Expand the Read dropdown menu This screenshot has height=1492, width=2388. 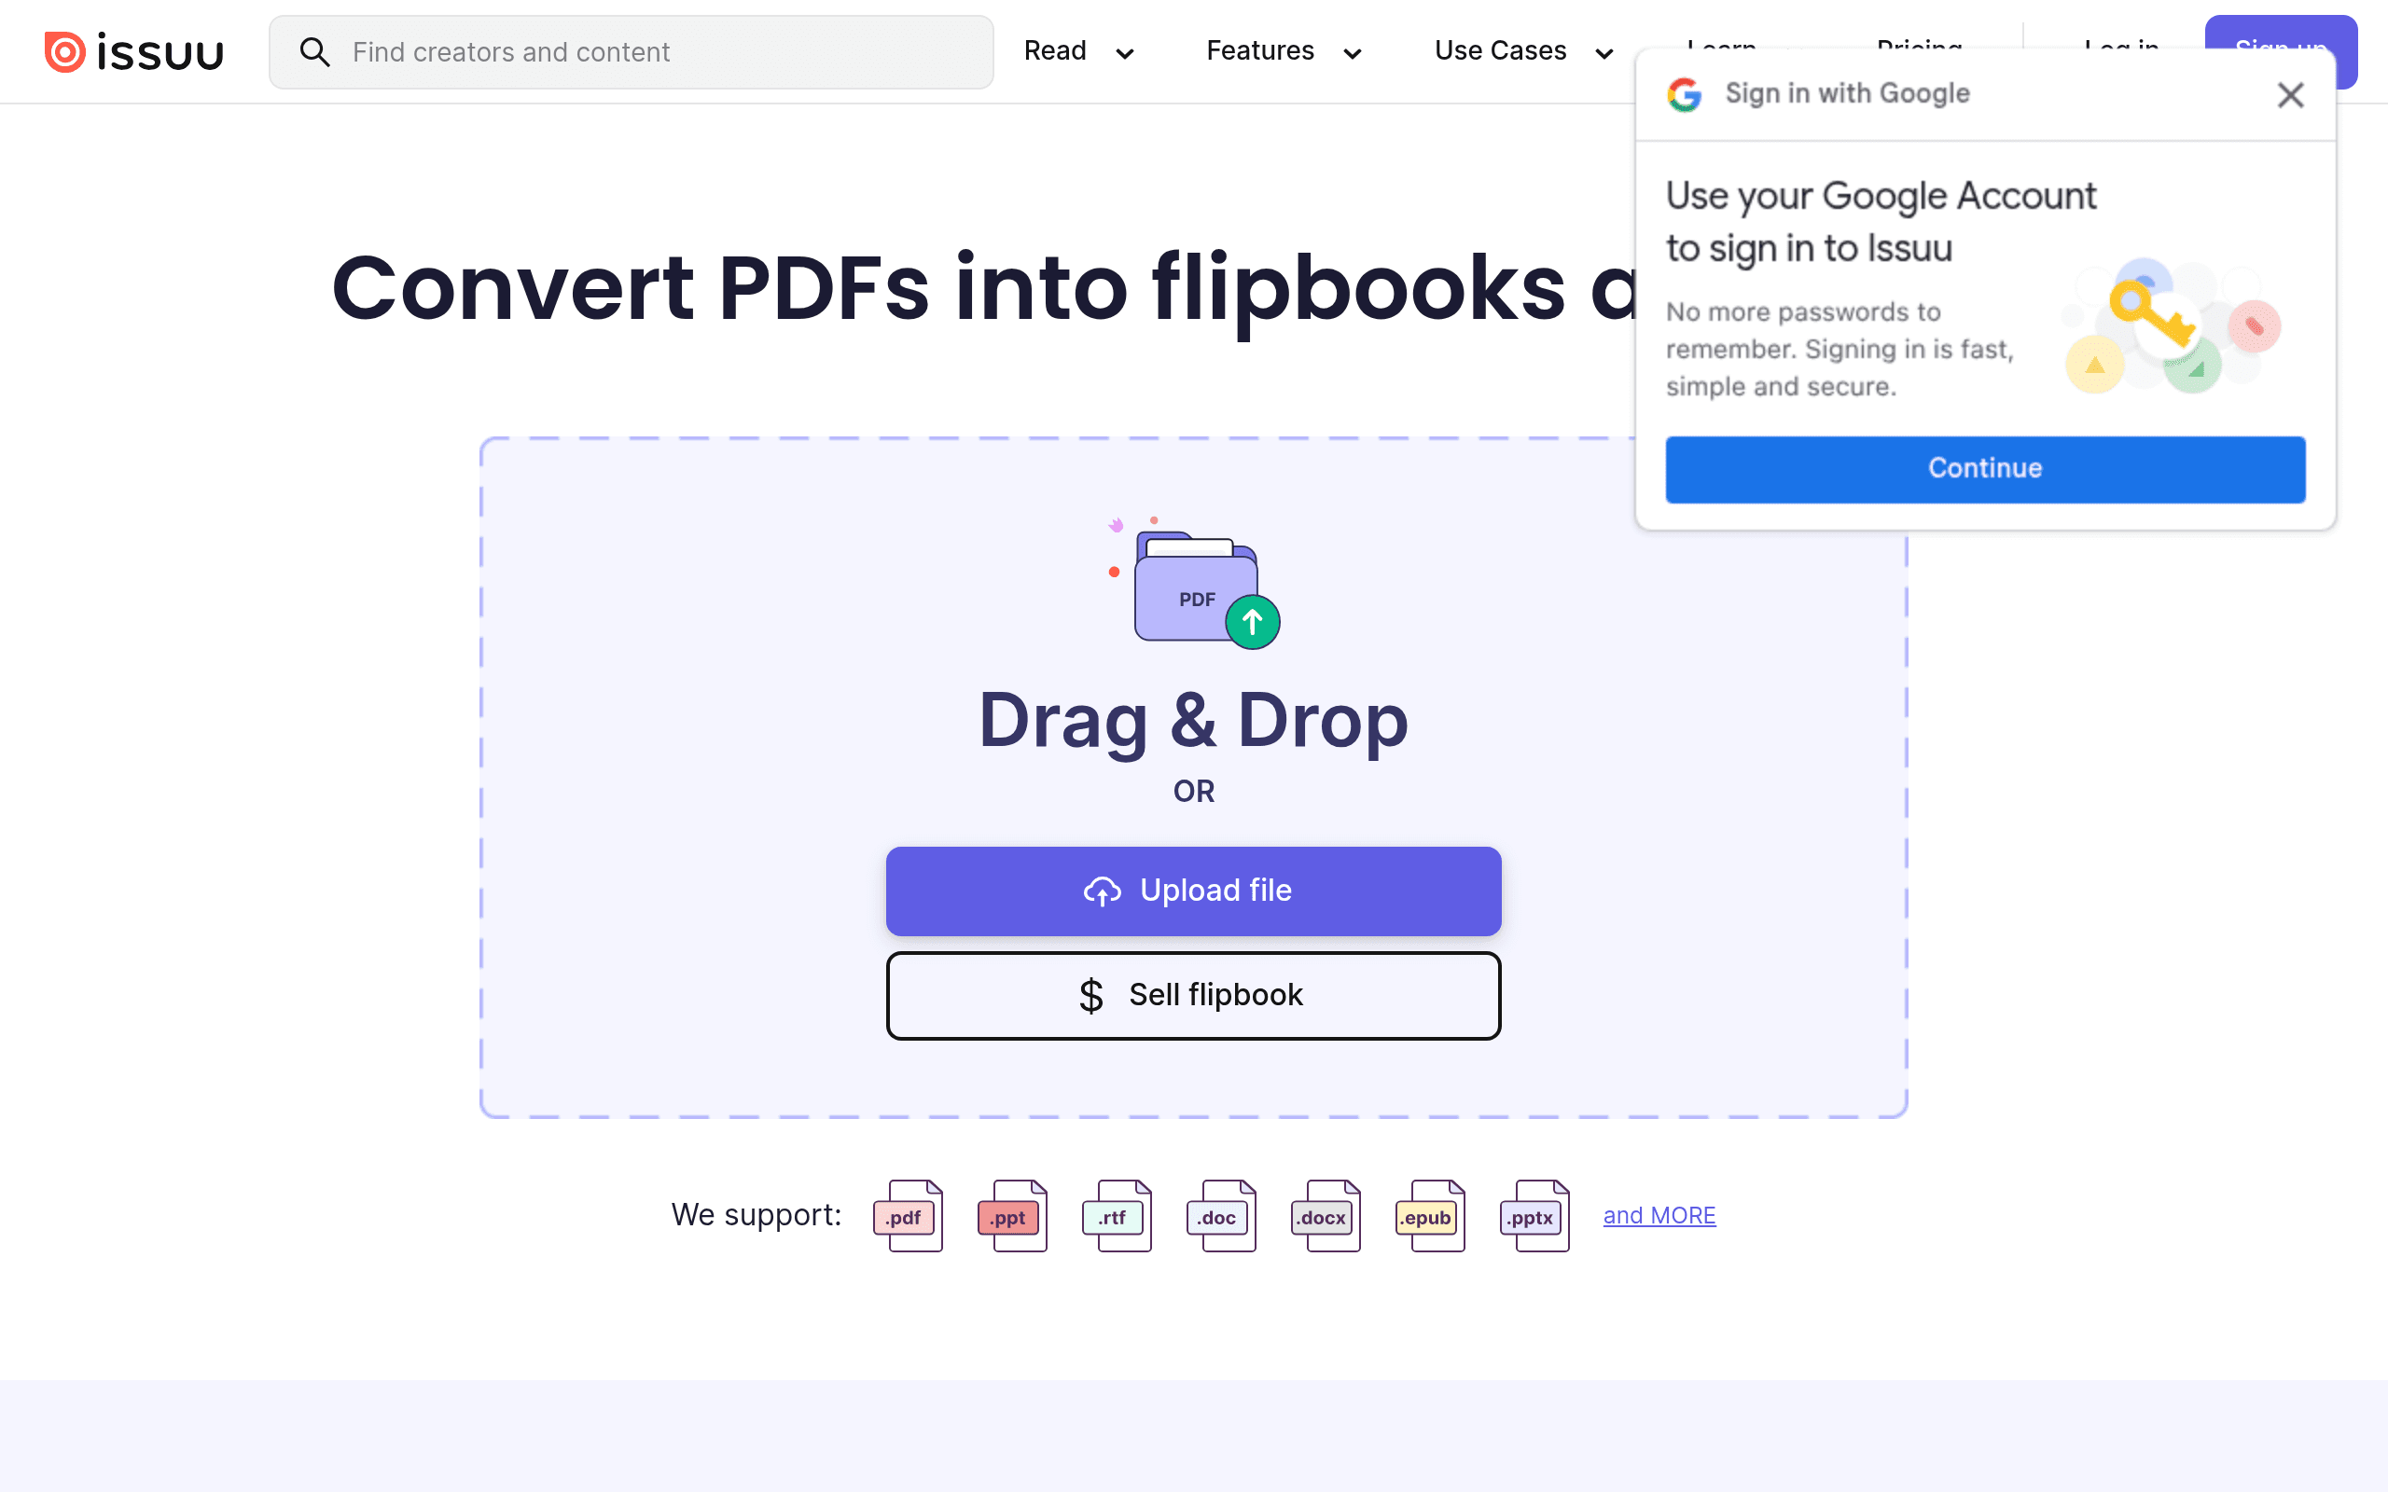pos(1078,51)
